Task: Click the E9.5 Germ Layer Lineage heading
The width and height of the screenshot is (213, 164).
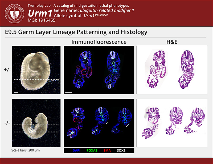Action: coord(76,32)
